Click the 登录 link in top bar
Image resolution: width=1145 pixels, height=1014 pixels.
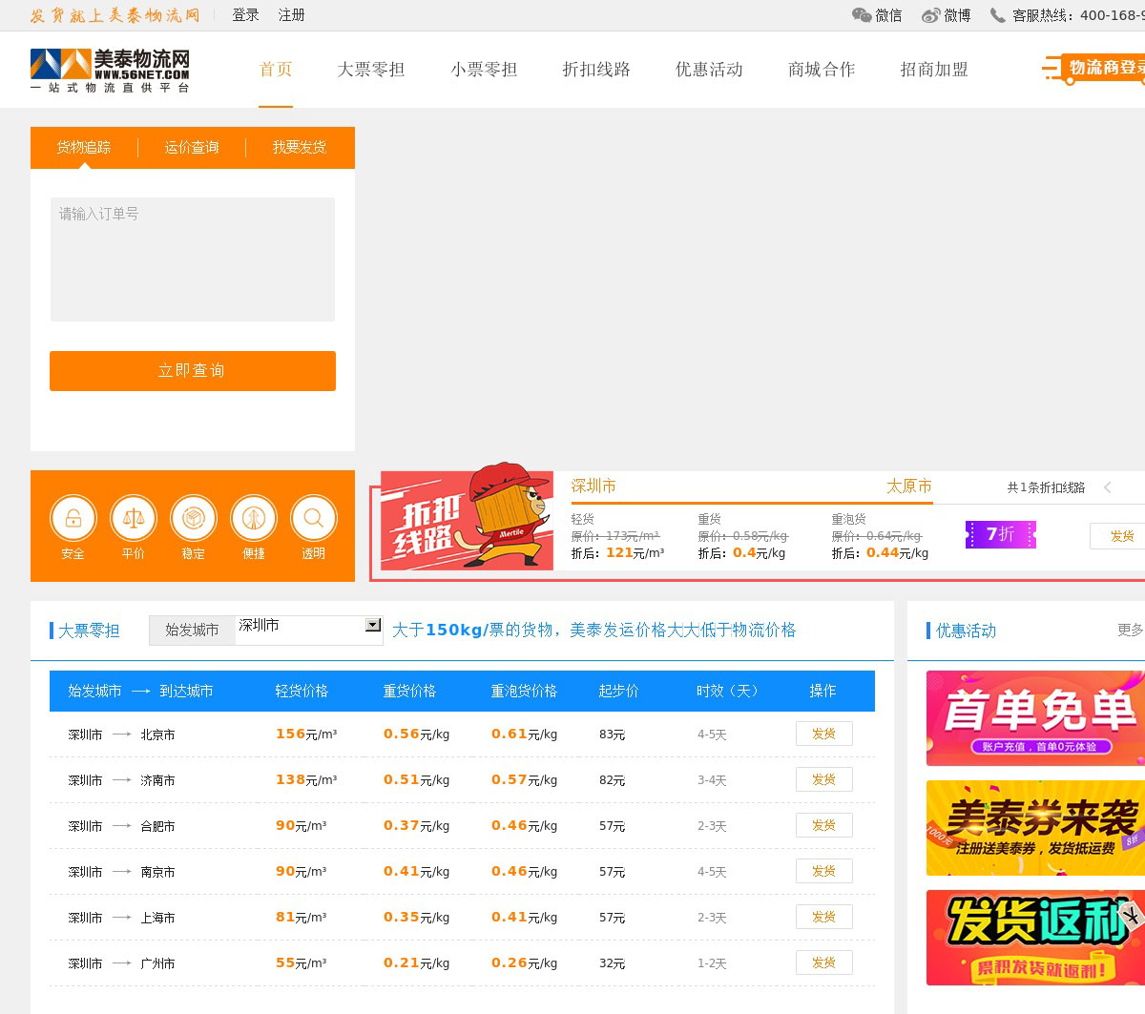pos(245,15)
